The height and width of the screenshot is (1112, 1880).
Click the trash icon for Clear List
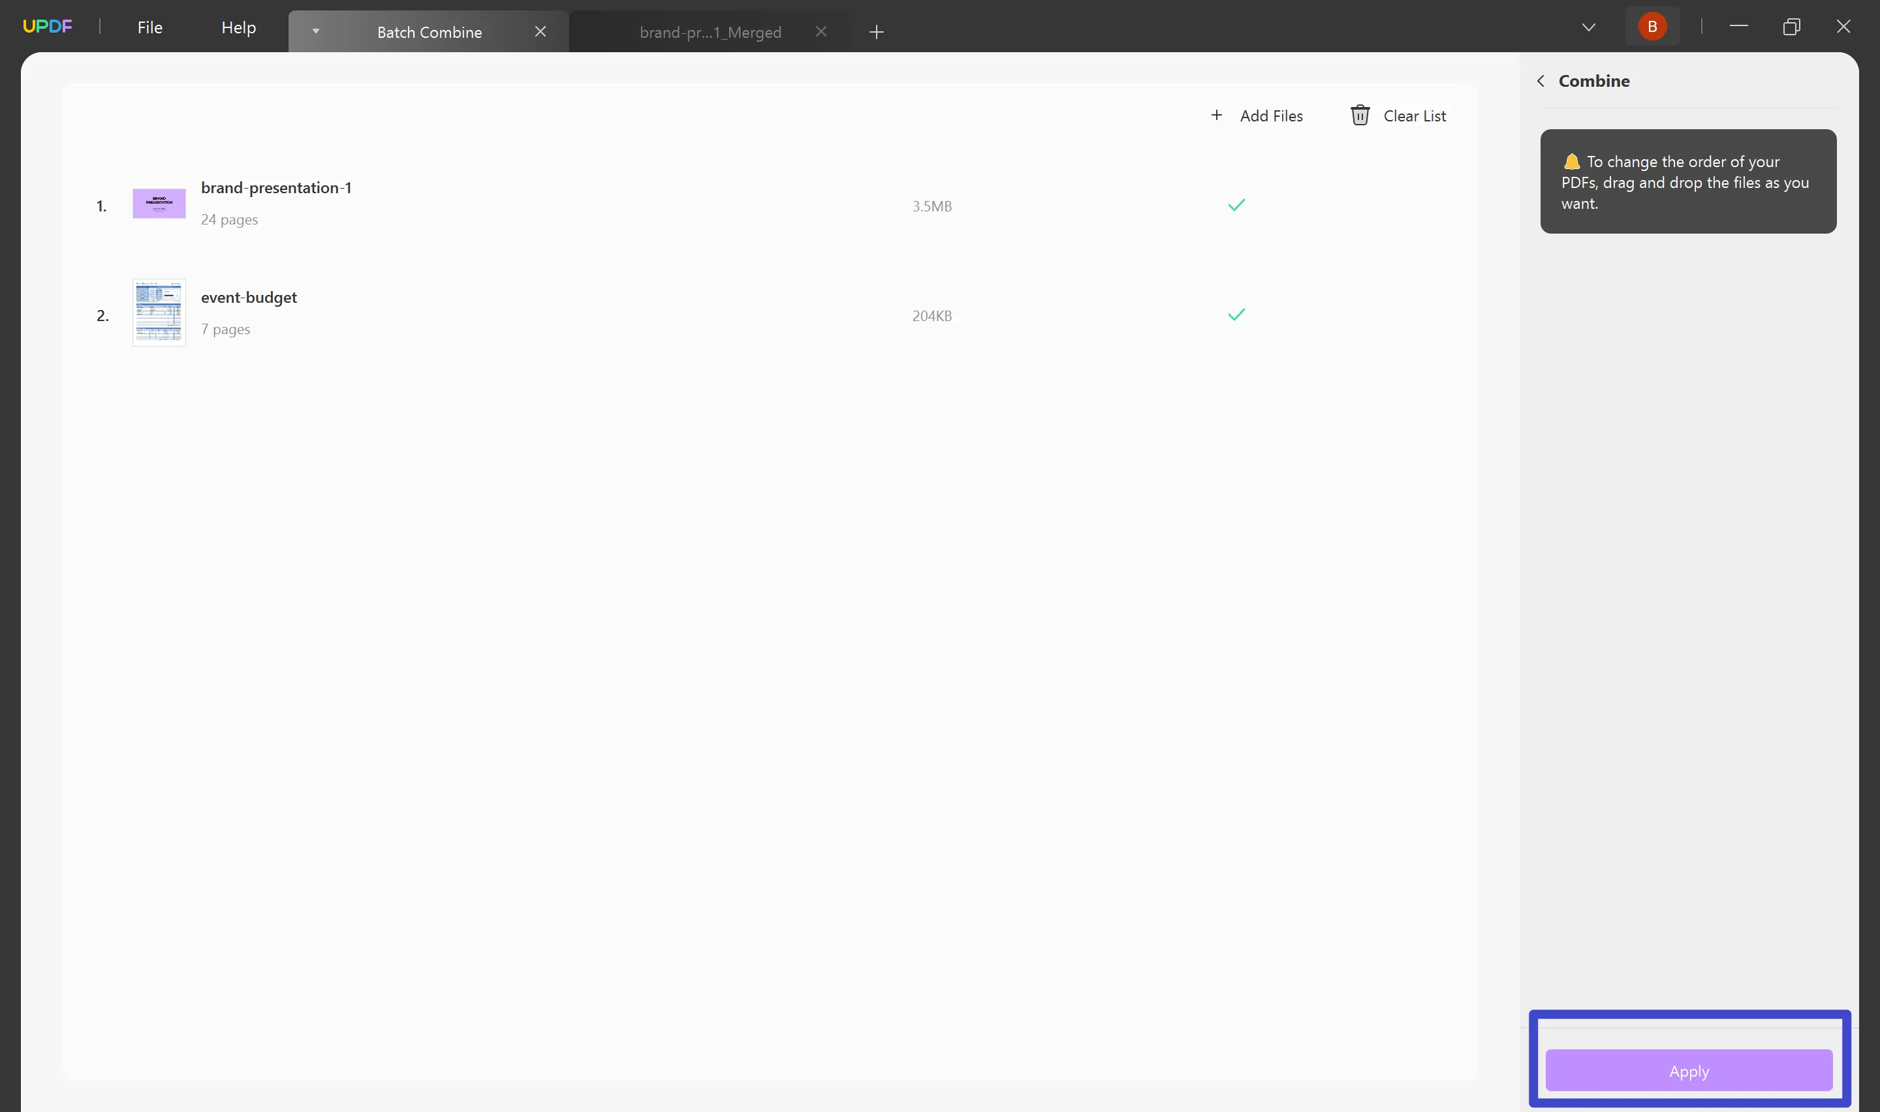1359,116
